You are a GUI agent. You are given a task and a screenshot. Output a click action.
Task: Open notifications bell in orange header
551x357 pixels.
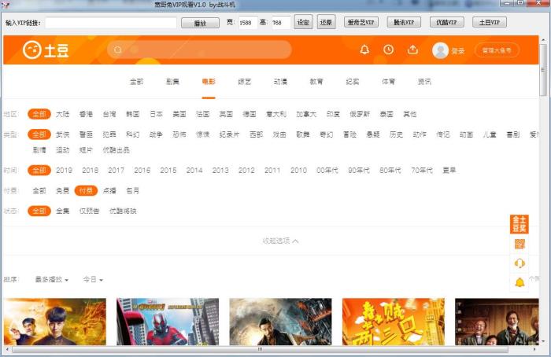click(x=364, y=50)
